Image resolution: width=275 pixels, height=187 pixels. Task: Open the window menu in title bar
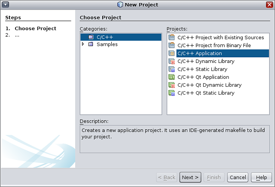[6, 5]
